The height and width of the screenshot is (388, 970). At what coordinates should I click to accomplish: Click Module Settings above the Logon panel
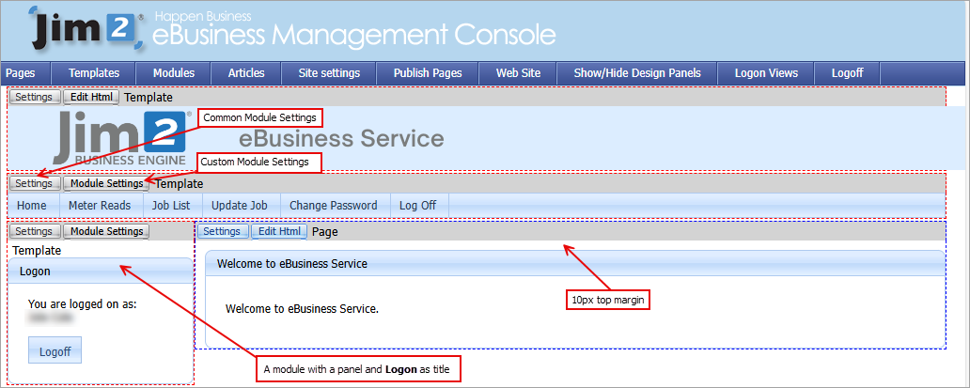click(106, 231)
